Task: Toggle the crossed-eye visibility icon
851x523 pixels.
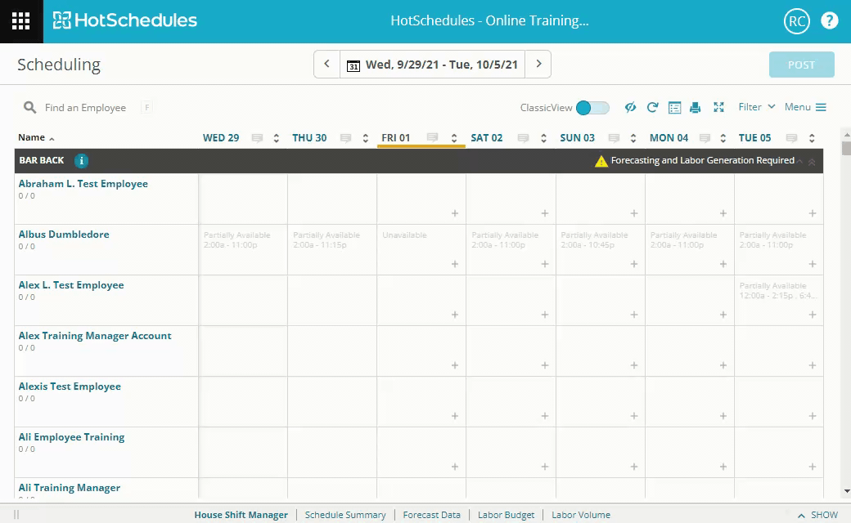Action: click(630, 108)
